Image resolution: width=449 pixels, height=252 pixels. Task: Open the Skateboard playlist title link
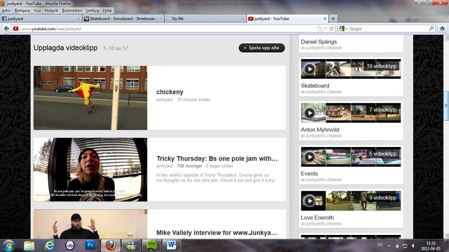pos(315,86)
